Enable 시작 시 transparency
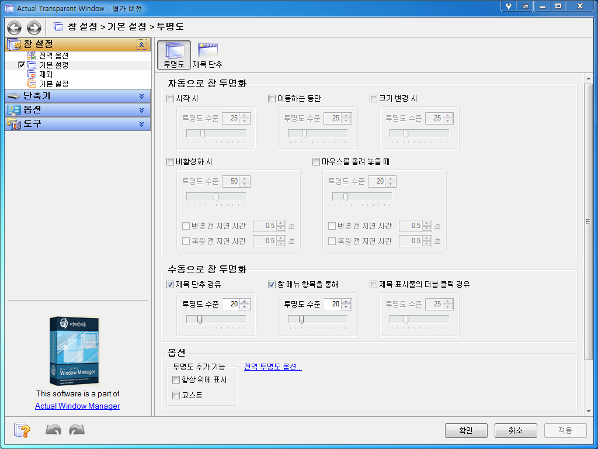 click(x=170, y=98)
